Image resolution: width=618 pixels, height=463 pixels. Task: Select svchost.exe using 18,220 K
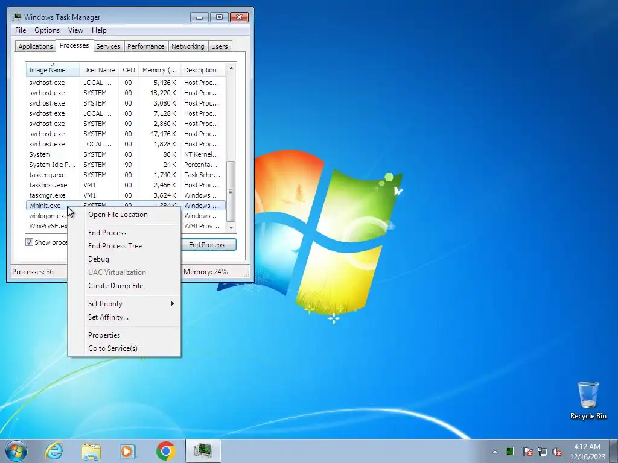126,93
